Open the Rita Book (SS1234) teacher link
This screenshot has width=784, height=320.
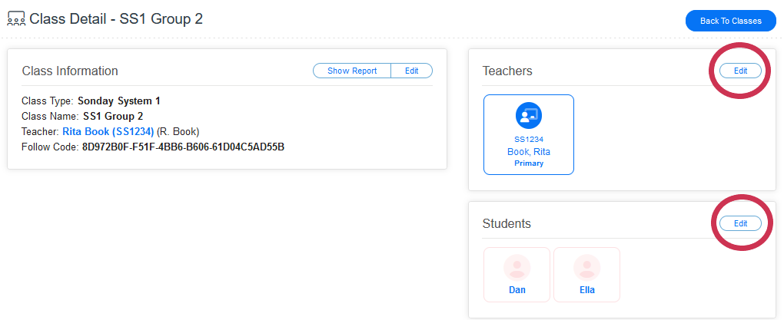108,131
